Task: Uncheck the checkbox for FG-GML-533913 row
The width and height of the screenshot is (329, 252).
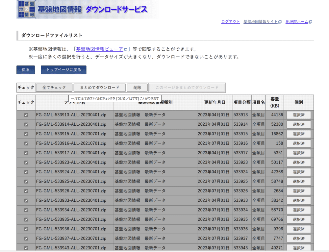Action: click(x=26, y=115)
